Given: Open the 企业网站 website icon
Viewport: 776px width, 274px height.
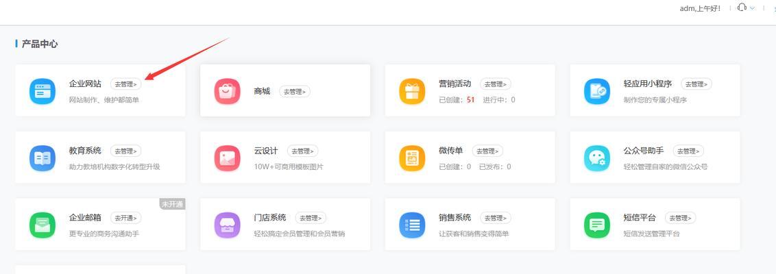Looking at the screenshot, I should (x=42, y=92).
